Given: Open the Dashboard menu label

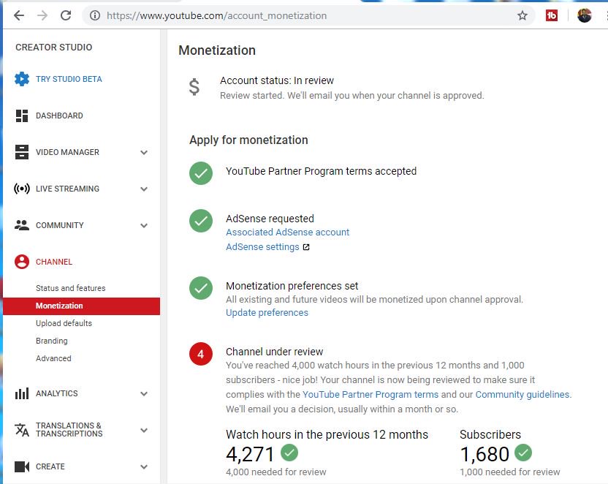Looking at the screenshot, I should coord(59,116).
